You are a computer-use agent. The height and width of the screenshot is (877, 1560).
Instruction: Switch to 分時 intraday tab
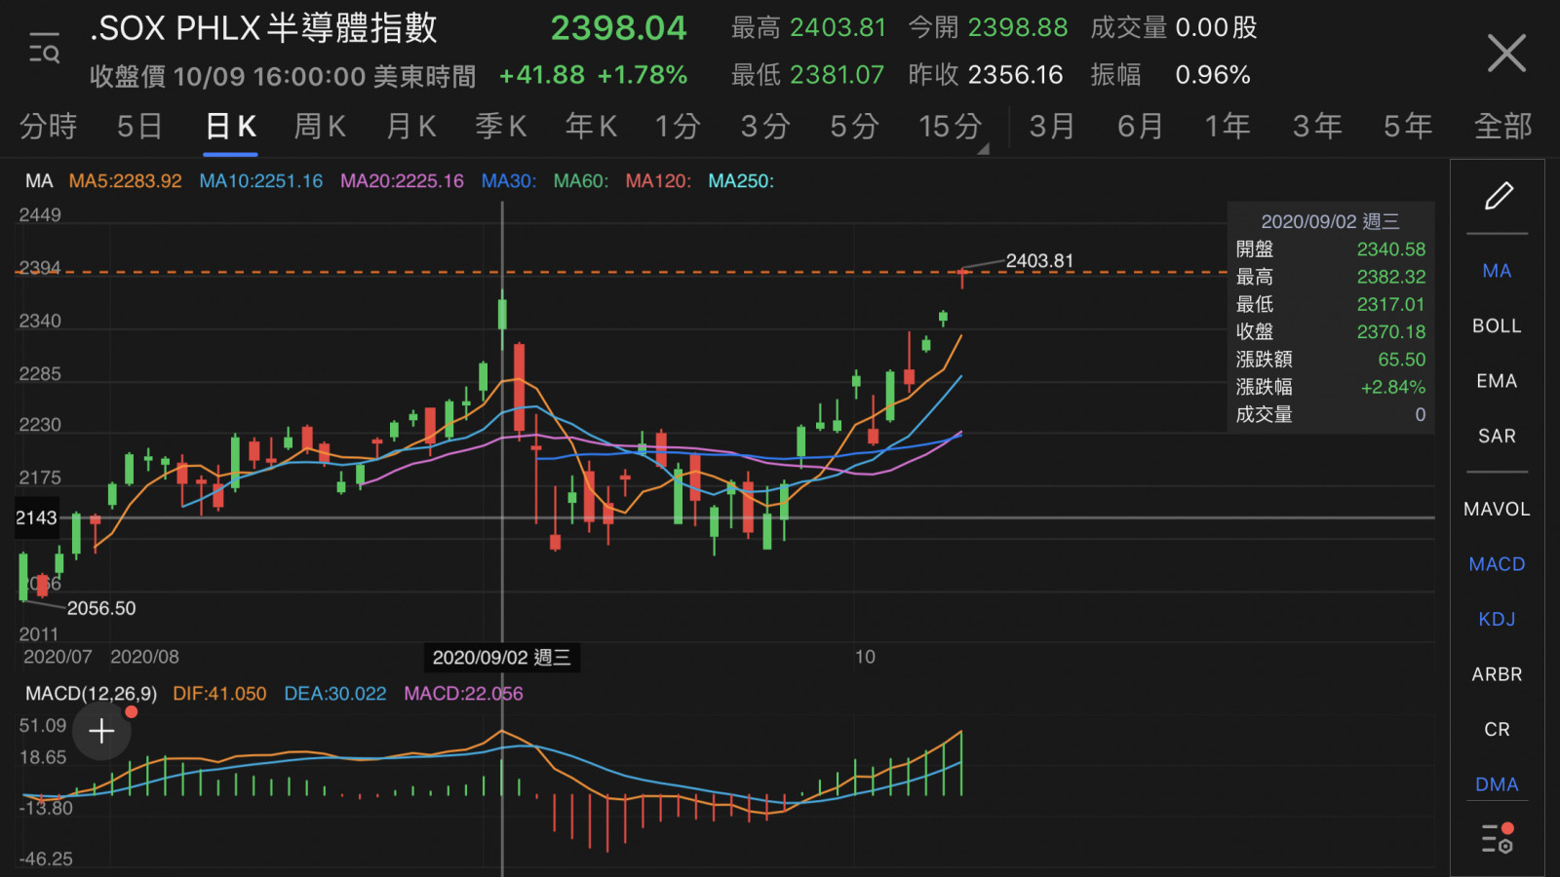[48, 127]
